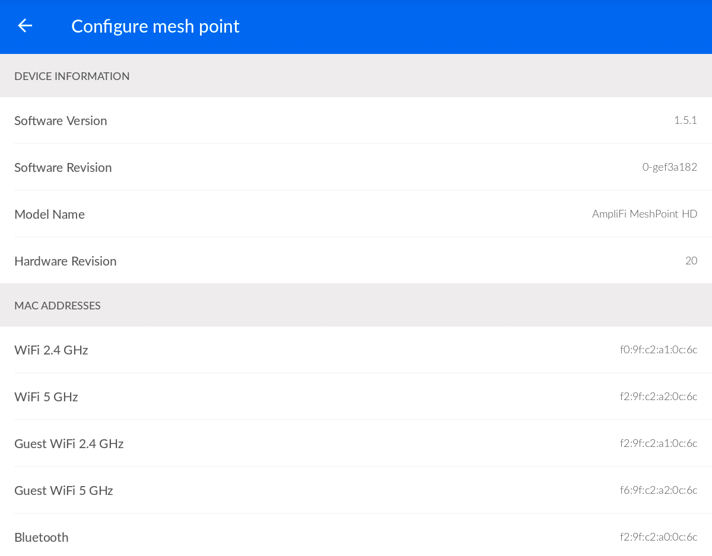This screenshot has width=712, height=556.
Task: Click the Configure mesh point title
Action: 155,26
